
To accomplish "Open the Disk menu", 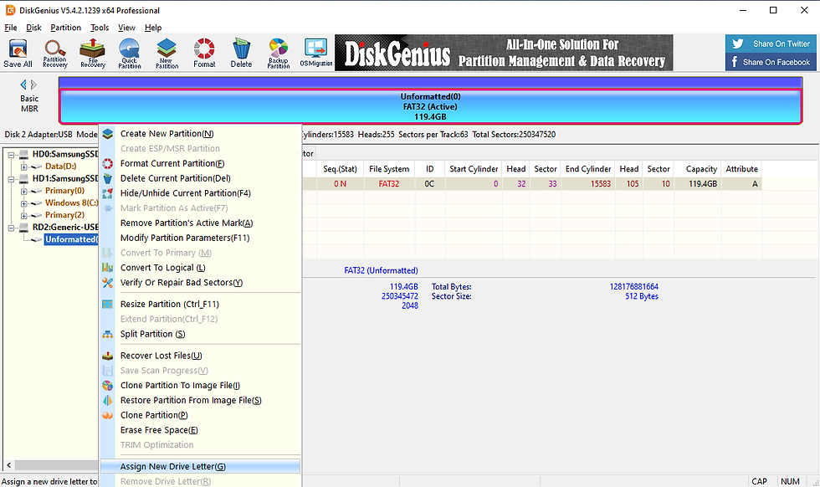I will pyautogui.click(x=33, y=28).
